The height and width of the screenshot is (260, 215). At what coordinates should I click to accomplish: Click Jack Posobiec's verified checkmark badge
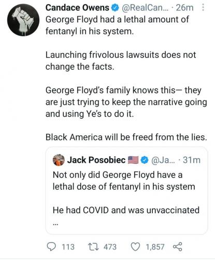(x=145, y=160)
